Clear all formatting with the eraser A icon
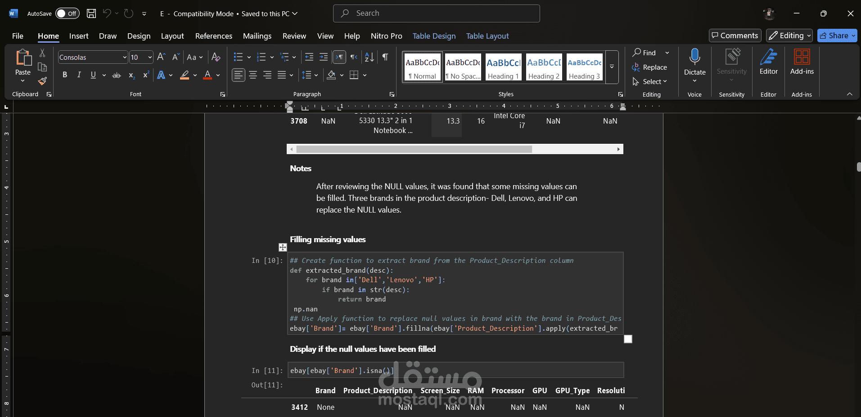861x417 pixels. [216, 57]
